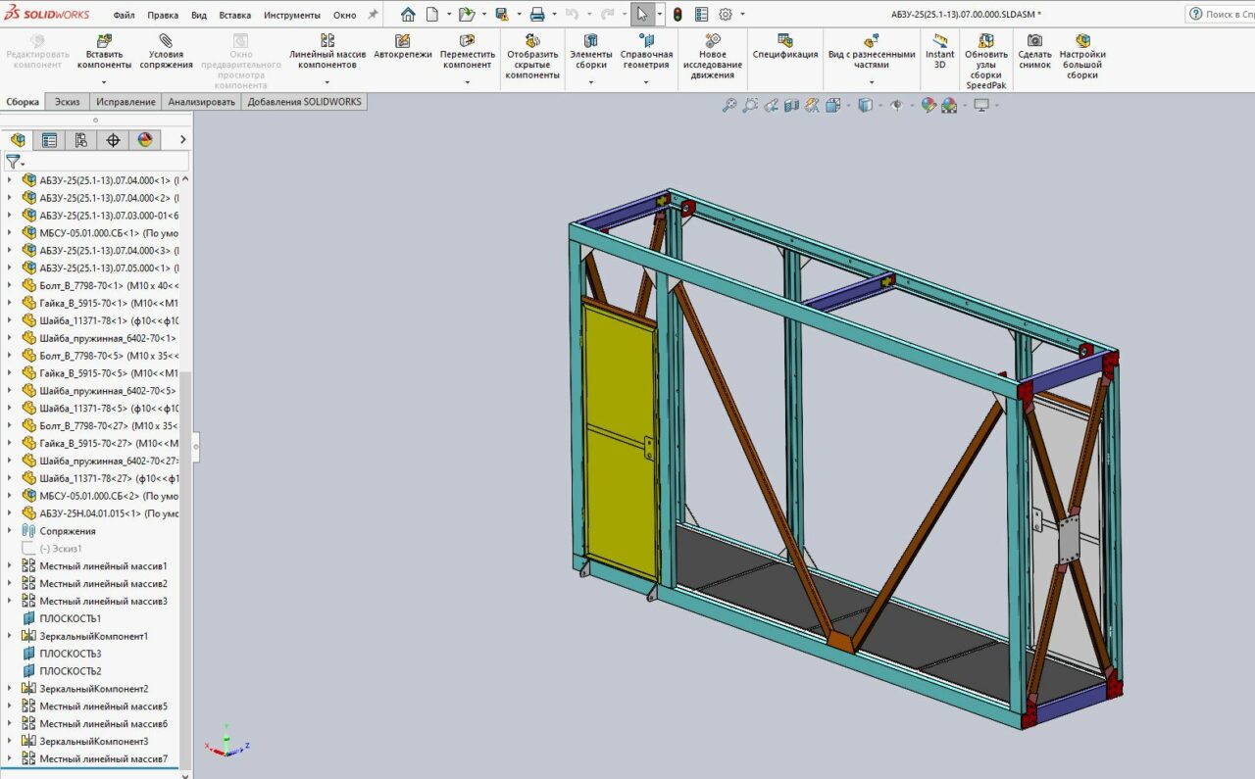1255x779 pixels.
Task: Click the Rebuild traffic light icon
Action: [x=678, y=15]
